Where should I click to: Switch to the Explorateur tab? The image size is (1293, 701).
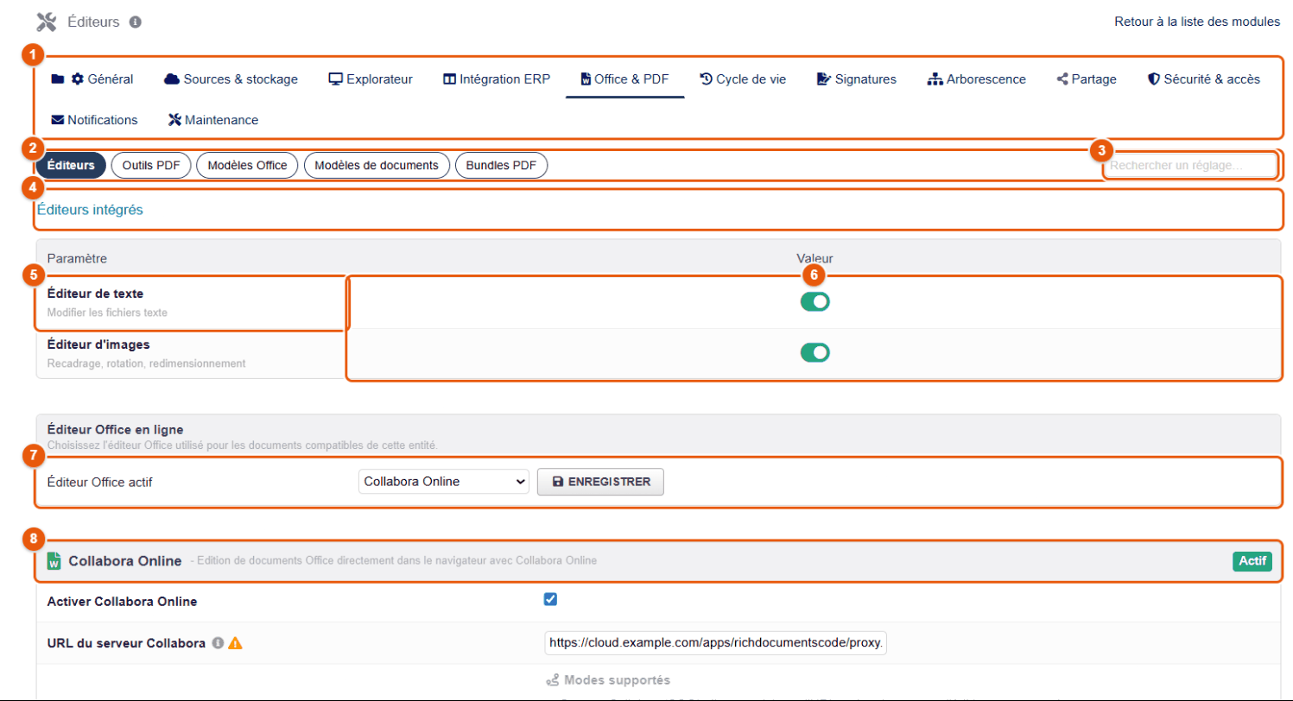pos(371,79)
